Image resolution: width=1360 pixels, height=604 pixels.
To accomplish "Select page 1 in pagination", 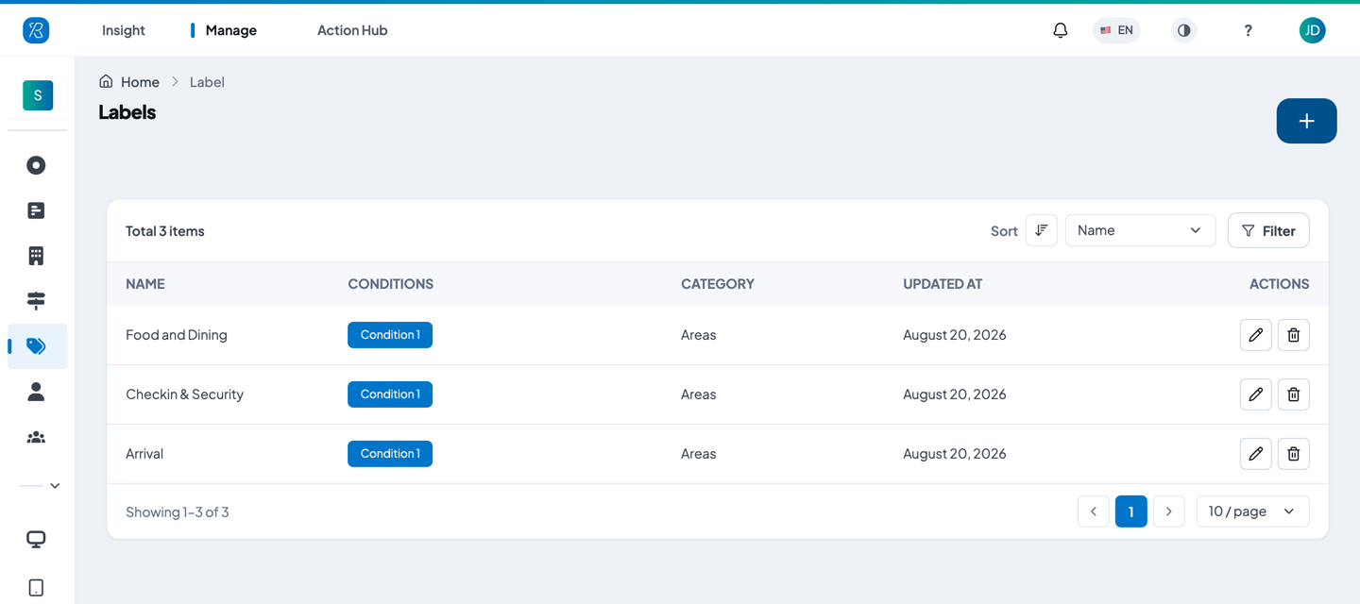I will [1131, 512].
